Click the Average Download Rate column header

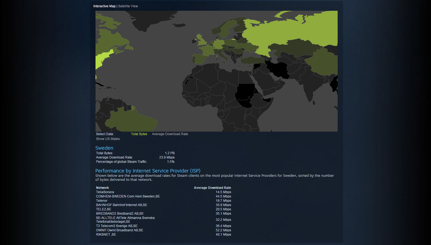[212, 188]
